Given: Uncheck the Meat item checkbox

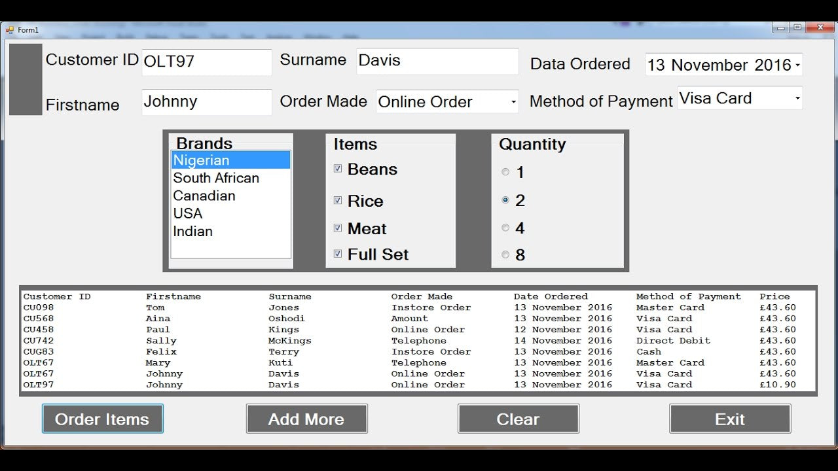Looking at the screenshot, I should tap(338, 228).
